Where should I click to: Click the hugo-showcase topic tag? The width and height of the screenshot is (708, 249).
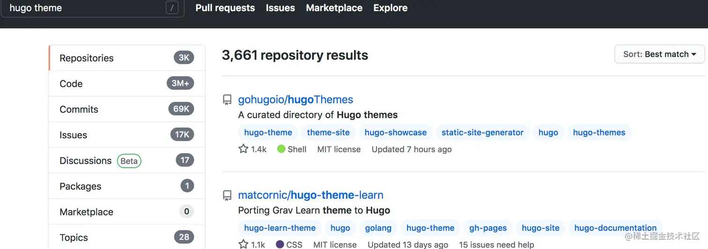(x=396, y=133)
